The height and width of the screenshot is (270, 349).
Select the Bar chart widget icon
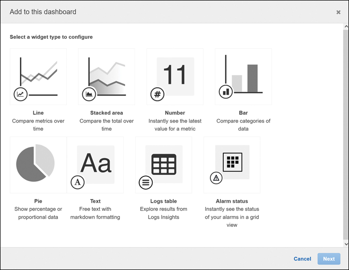[x=243, y=77]
